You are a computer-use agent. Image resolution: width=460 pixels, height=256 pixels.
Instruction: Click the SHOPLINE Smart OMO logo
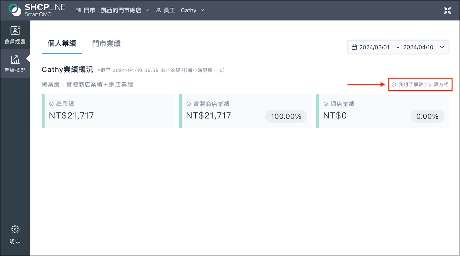pos(37,10)
